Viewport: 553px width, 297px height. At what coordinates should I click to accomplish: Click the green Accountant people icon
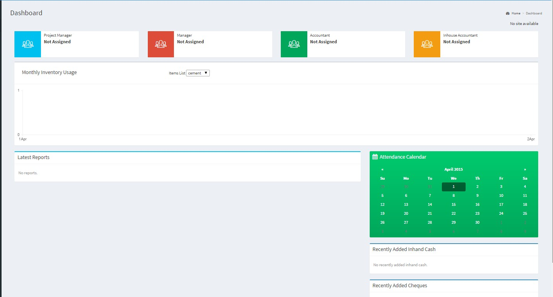(294, 44)
